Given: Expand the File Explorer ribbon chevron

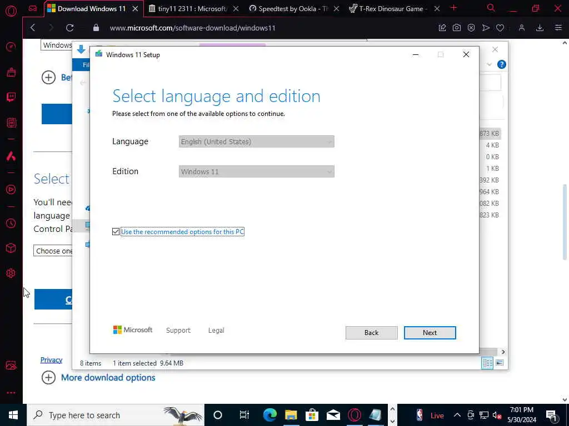Looking at the screenshot, I should [x=489, y=64].
